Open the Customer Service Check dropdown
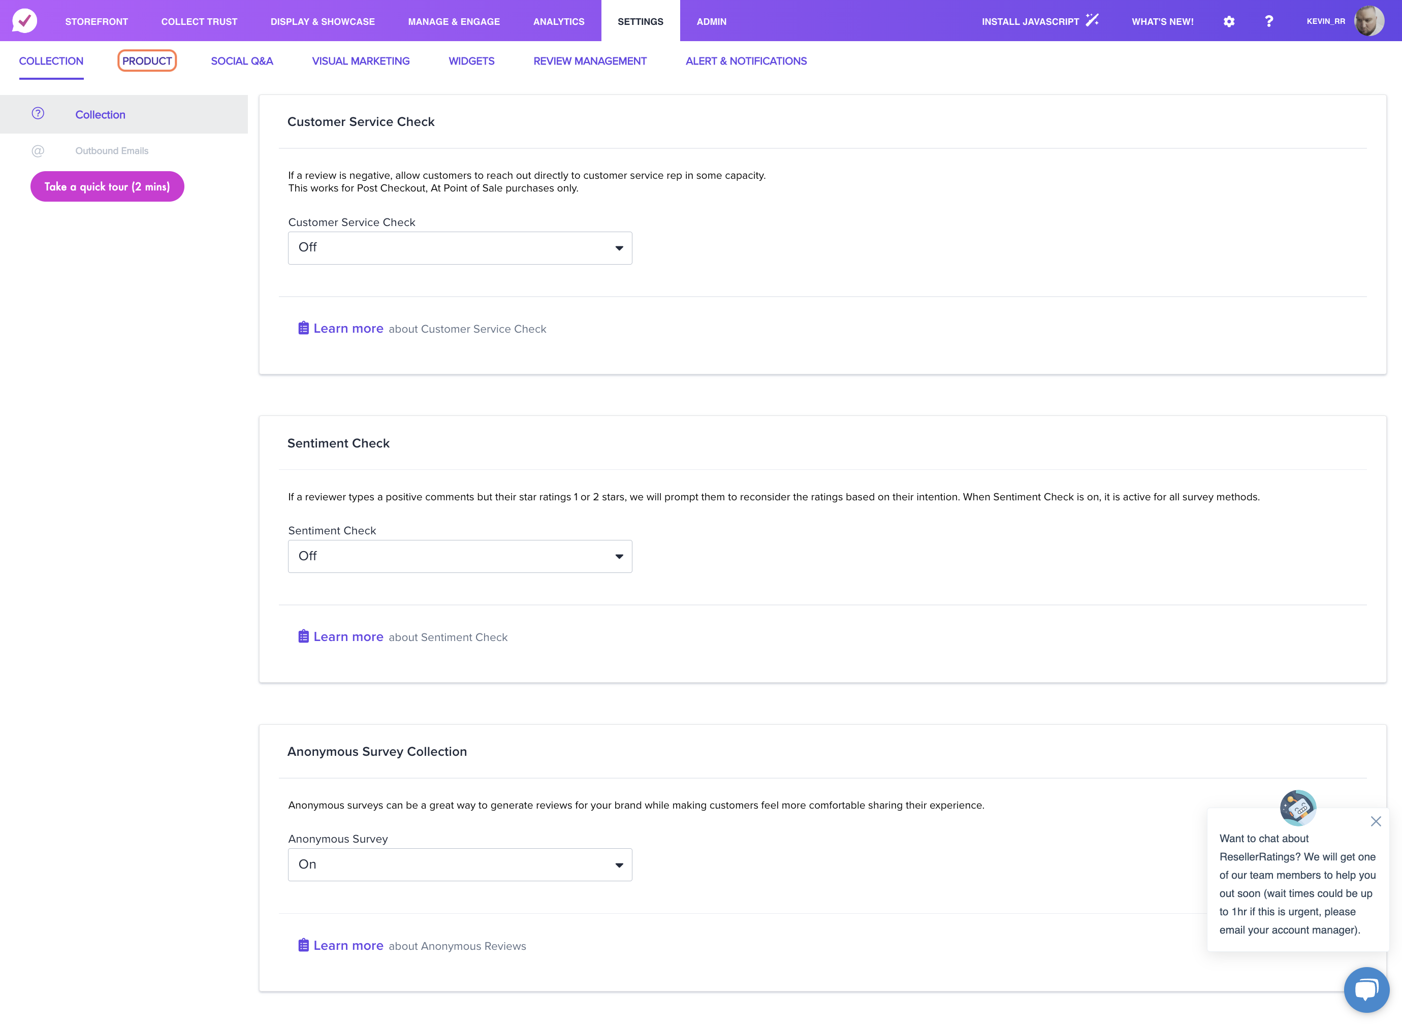Screen dimensions: 1402x1025 pos(460,247)
